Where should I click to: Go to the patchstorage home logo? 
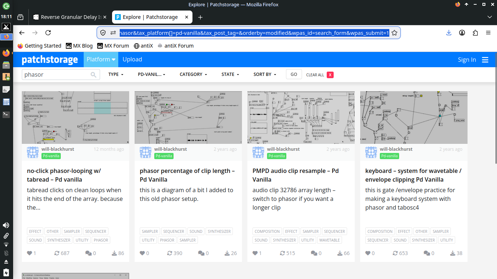pyautogui.click(x=50, y=60)
